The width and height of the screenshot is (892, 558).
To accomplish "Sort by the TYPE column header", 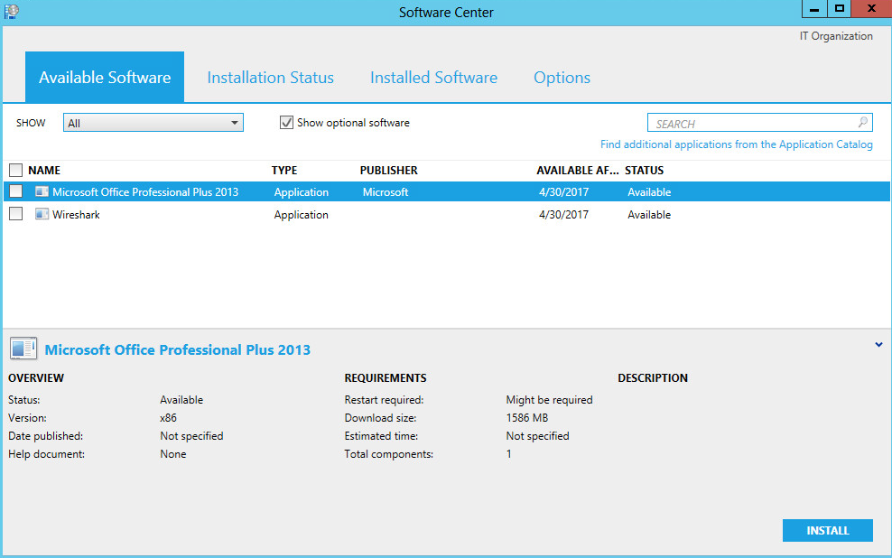I will 284,170.
